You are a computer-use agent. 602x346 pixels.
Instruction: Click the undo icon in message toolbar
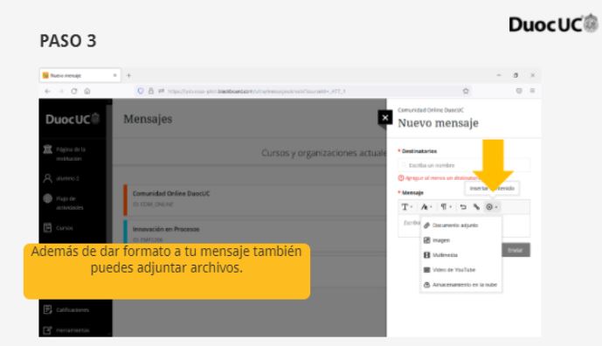point(463,206)
